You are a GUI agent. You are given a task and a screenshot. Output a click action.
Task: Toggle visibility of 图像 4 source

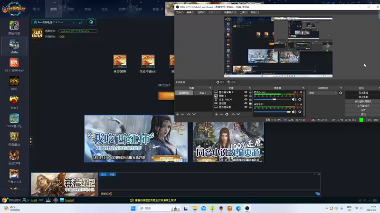[246, 96]
